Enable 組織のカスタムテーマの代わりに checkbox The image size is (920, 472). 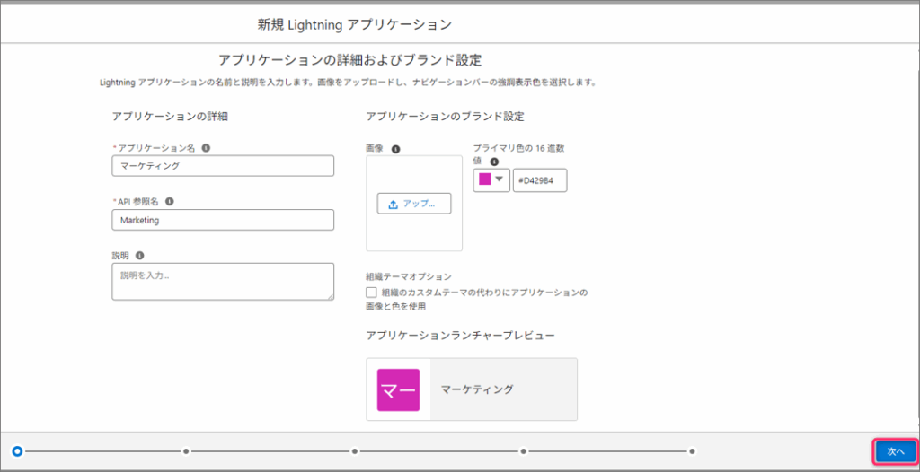tap(372, 293)
